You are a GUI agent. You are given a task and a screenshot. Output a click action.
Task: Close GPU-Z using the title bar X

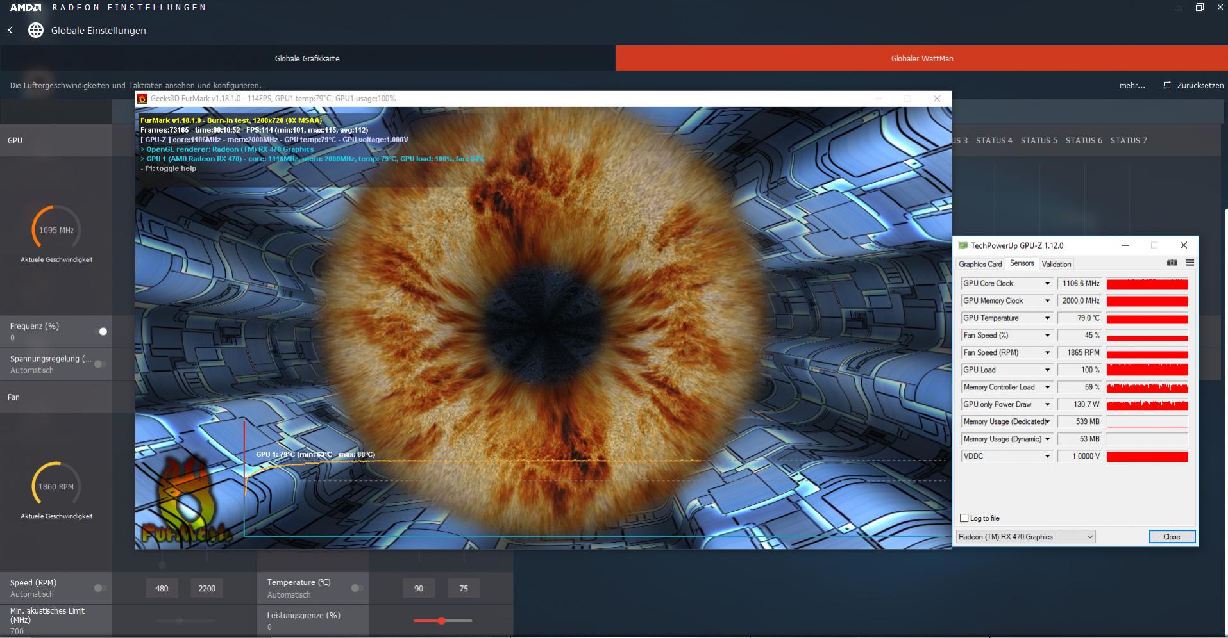[1184, 245]
